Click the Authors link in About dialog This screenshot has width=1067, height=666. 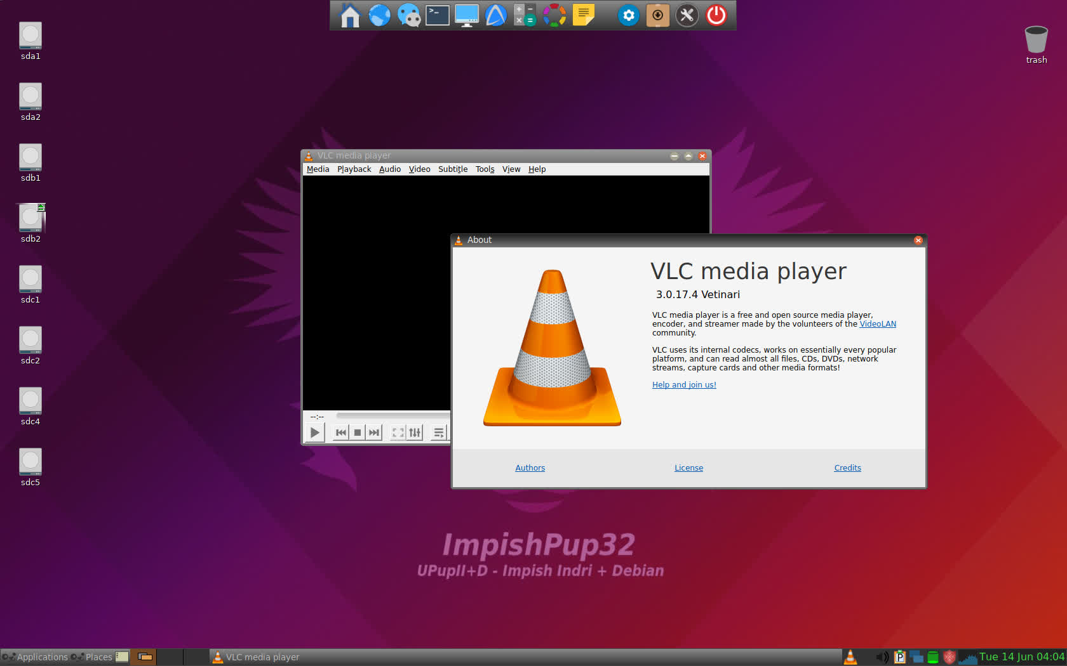(530, 468)
